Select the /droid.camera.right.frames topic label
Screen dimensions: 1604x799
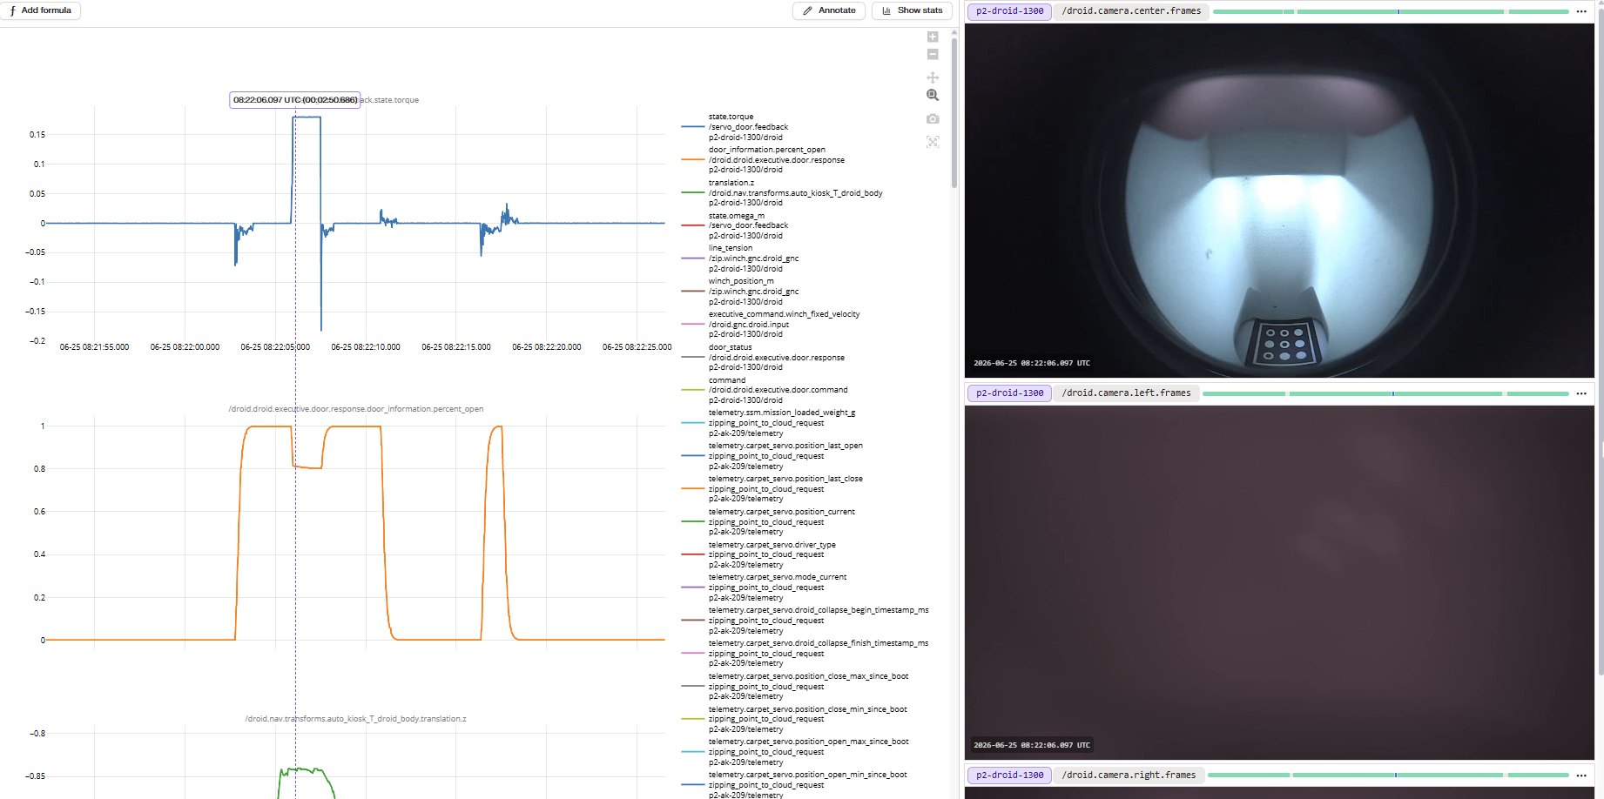click(x=1129, y=775)
